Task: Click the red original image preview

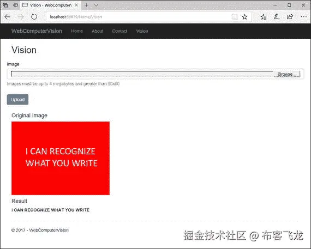Action: (61, 158)
